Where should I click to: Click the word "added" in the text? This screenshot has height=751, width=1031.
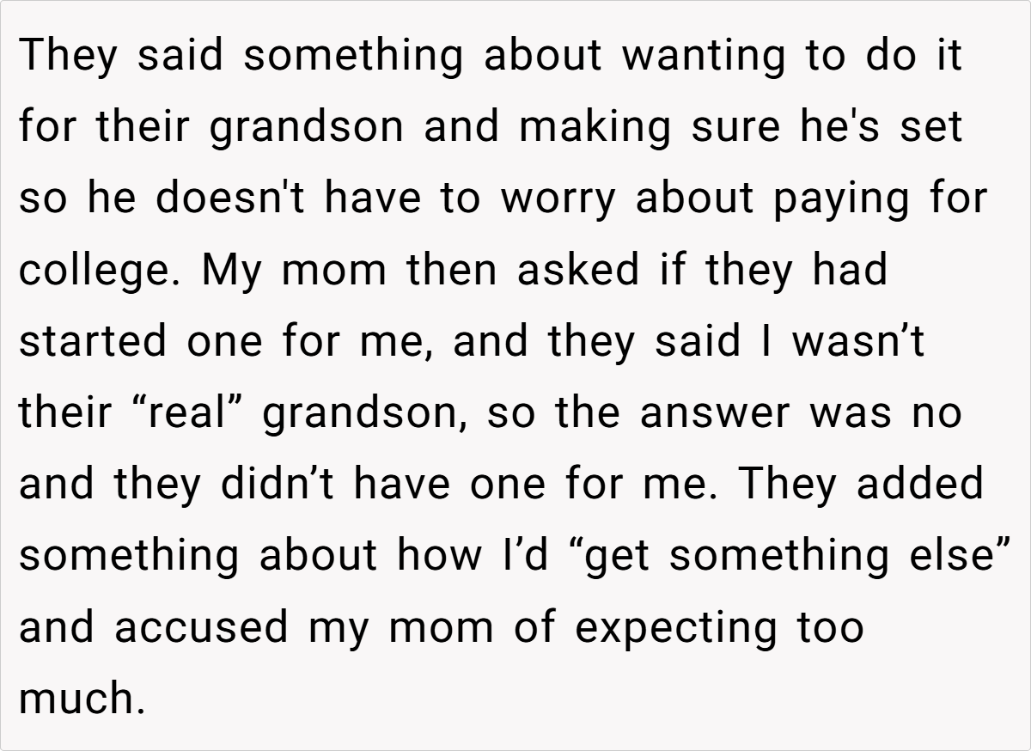[x=920, y=484]
